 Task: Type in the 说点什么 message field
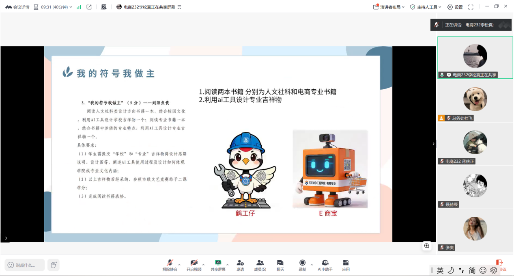pyautogui.click(x=25, y=265)
